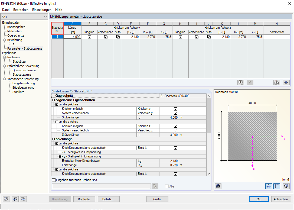This screenshot has height=210, width=294.
Task: Toggle principal axes display icon
Action: click(x=277, y=186)
